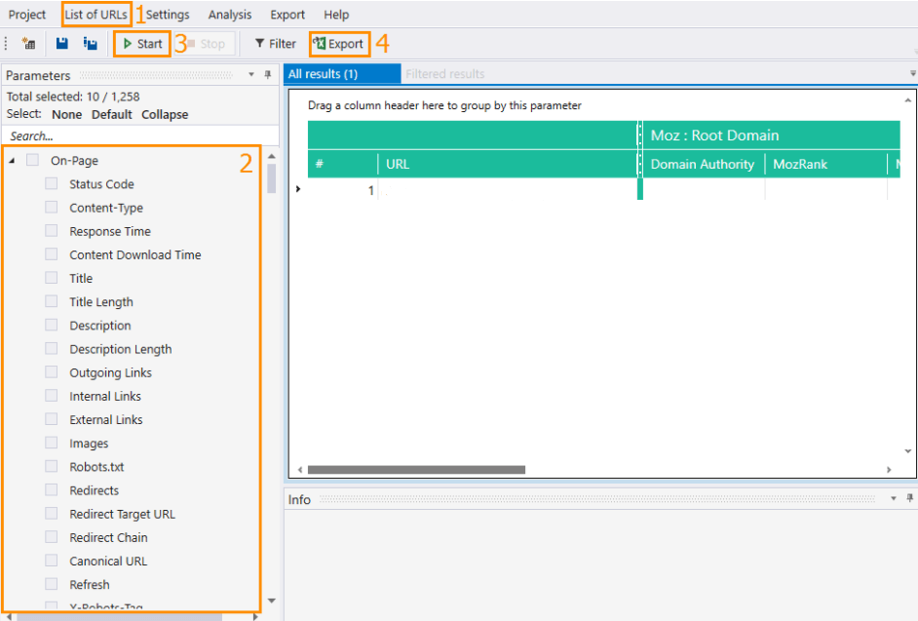Open the Analysis menu
Image resolution: width=918 pixels, height=621 pixels.
230,15
